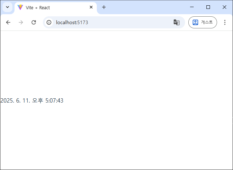The image size is (233, 170).
Task: Click the Vite logo favicon on the tab
Action: [x=20, y=7]
